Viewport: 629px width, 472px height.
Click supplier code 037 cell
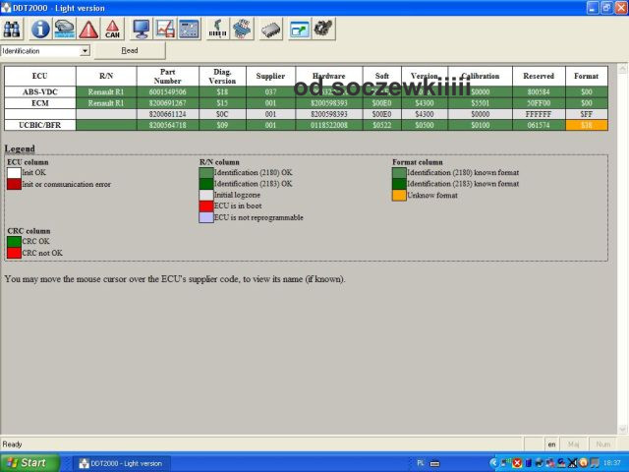(x=271, y=91)
